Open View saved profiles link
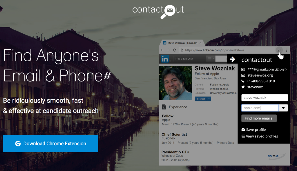The height and width of the screenshot is (171, 297). [x=260, y=136]
